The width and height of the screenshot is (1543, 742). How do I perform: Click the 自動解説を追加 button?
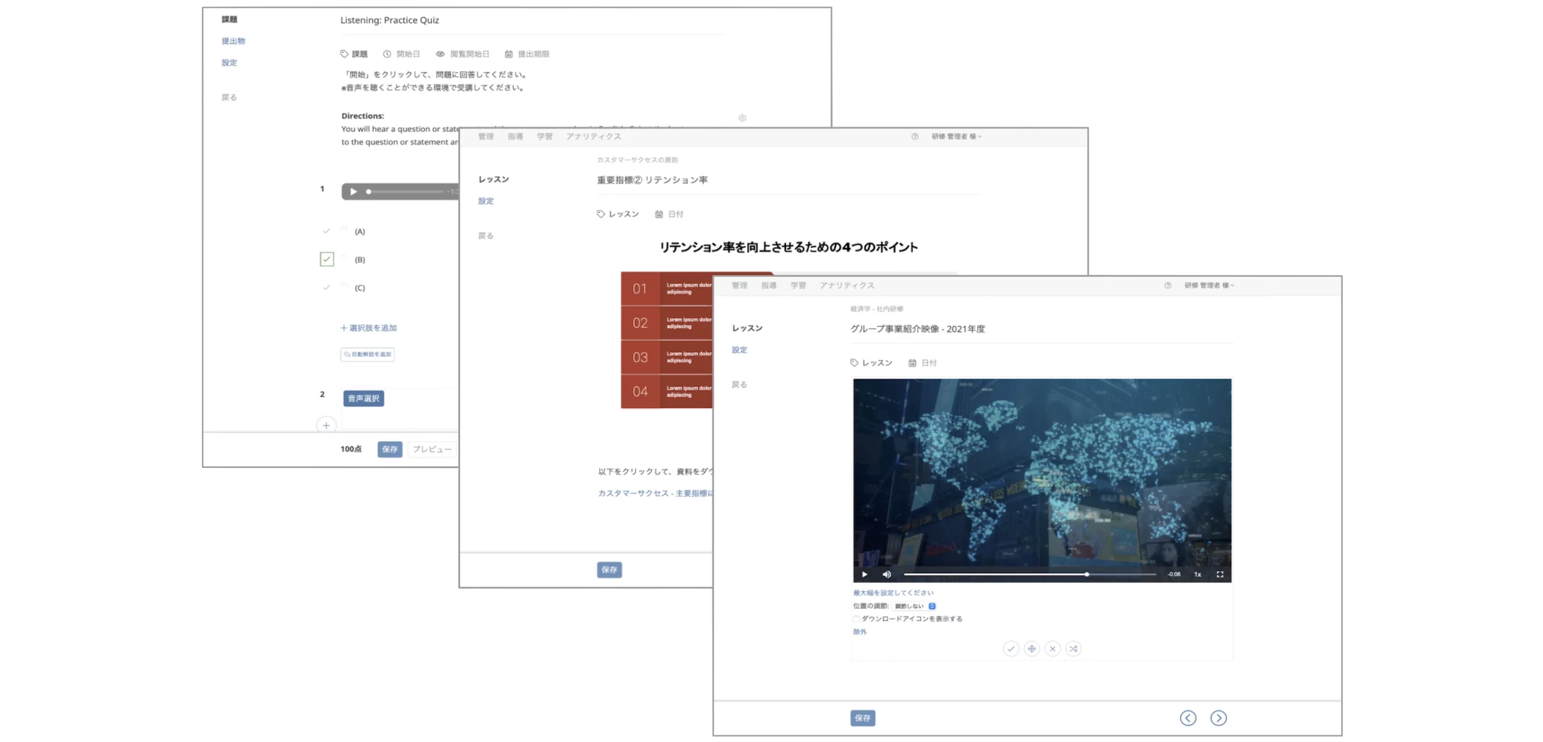tap(367, 354)
